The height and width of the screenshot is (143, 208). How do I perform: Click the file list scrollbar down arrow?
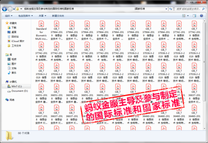204,128
